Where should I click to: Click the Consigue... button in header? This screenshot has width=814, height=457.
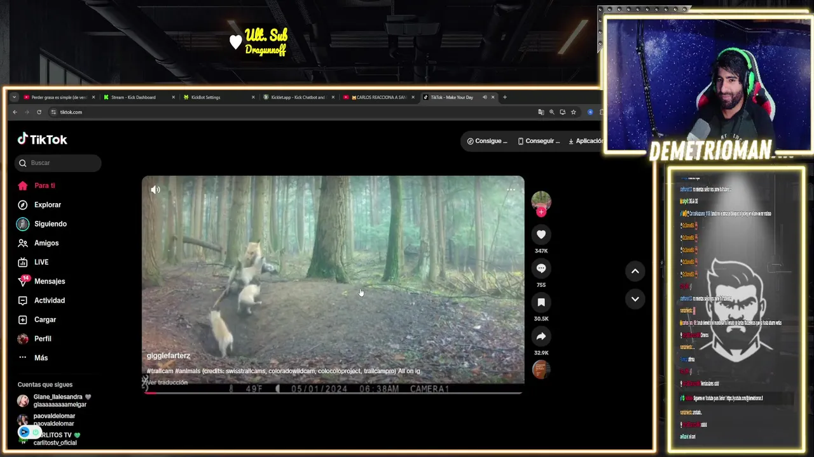click(x=487, y=141)
